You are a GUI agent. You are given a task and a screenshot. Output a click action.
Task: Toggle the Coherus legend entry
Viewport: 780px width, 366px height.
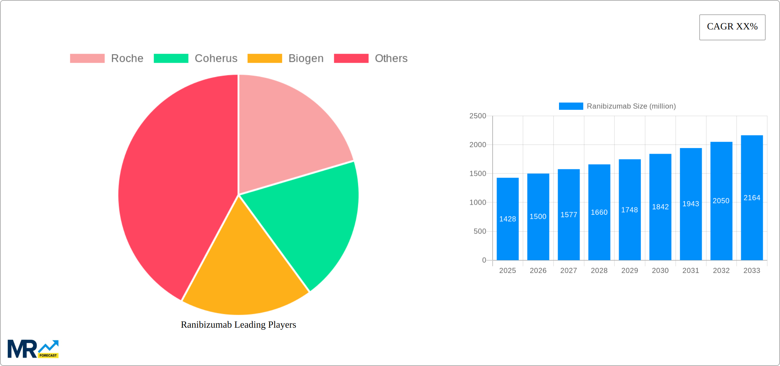coord(195,58)
